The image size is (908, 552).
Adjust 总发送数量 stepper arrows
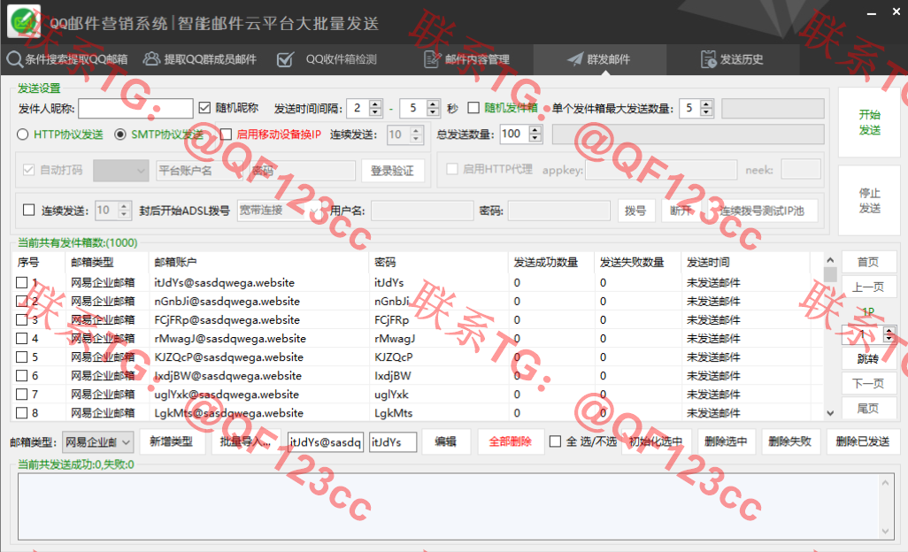[535, 134]
